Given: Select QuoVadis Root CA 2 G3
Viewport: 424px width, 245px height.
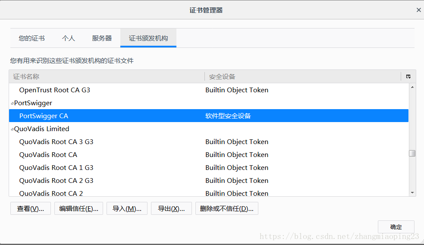Looking at the screenshot, I should click(x=209, y=180).
